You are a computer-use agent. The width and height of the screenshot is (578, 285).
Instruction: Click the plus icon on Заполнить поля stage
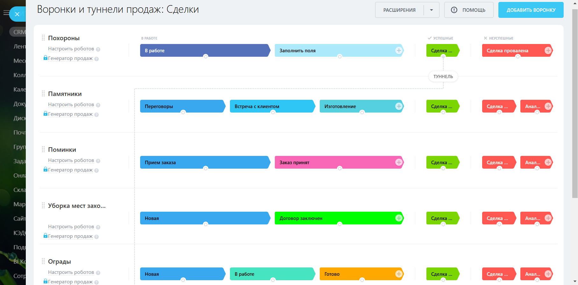click(399, 50)
